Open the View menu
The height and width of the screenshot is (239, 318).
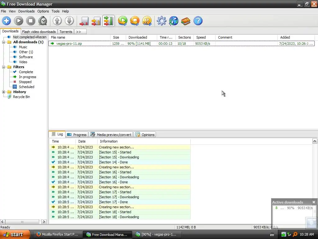click(12, 11)
